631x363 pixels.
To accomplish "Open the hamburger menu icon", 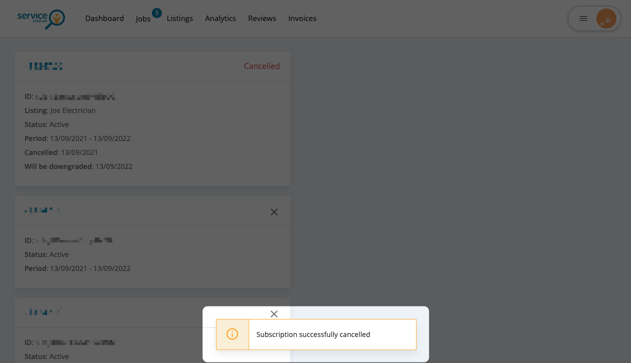I will 583,18.
